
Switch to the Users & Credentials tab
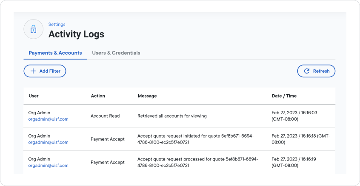(116, 53)
